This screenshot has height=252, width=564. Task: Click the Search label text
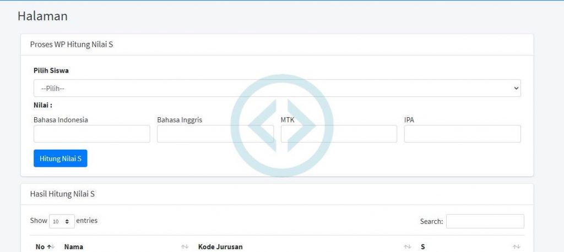[x=431, y=221]
